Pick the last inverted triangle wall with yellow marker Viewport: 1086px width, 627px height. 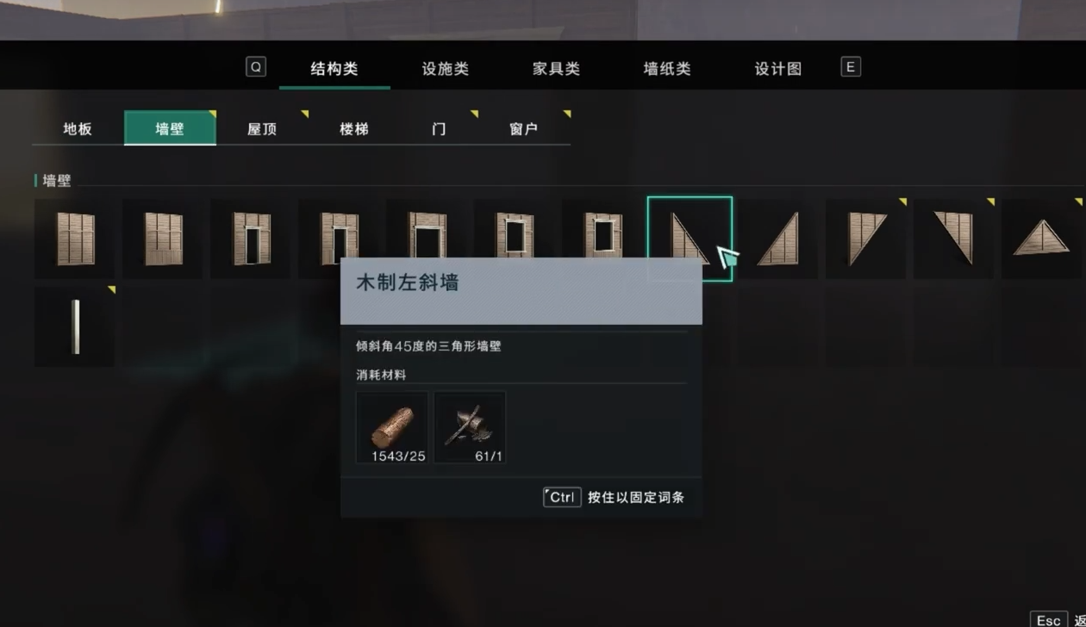pos(954,239)
